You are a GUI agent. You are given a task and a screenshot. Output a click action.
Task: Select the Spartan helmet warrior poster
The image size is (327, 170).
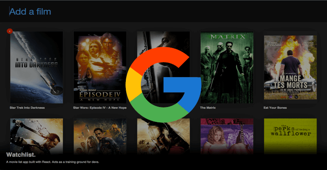click(163, 136)
